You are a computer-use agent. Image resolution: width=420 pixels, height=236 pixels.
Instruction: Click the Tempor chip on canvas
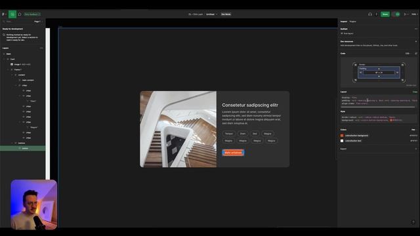pos(229,134)
